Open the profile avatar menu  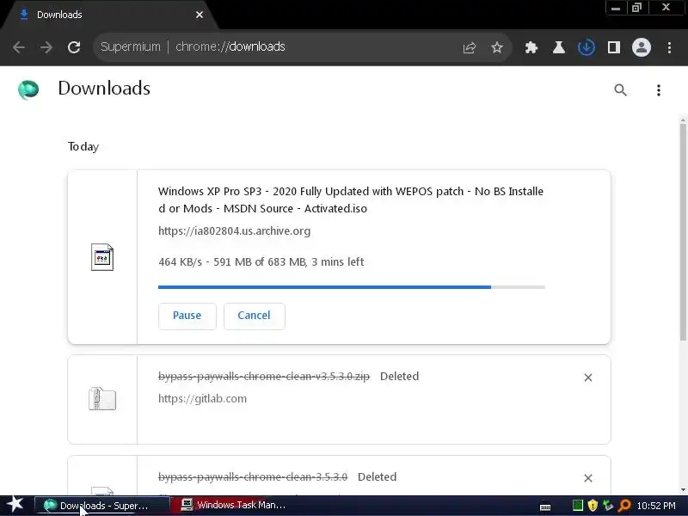tap(641, 47)
